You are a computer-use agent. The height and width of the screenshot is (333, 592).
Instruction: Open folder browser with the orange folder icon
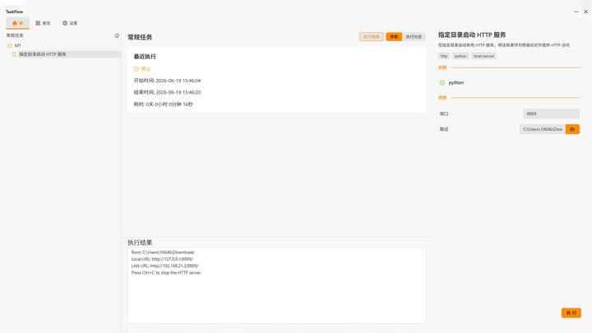pyautogui.click(x=572, y=129)
